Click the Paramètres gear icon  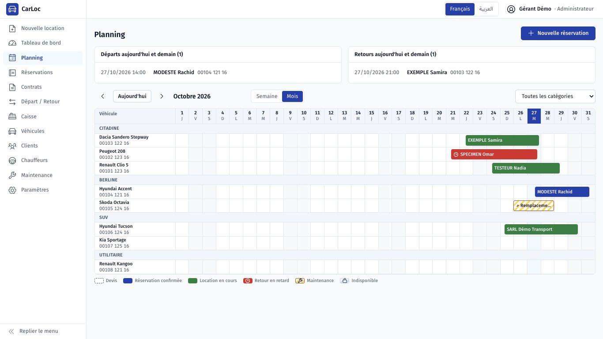pyautogui.click(x=12, y=190)
